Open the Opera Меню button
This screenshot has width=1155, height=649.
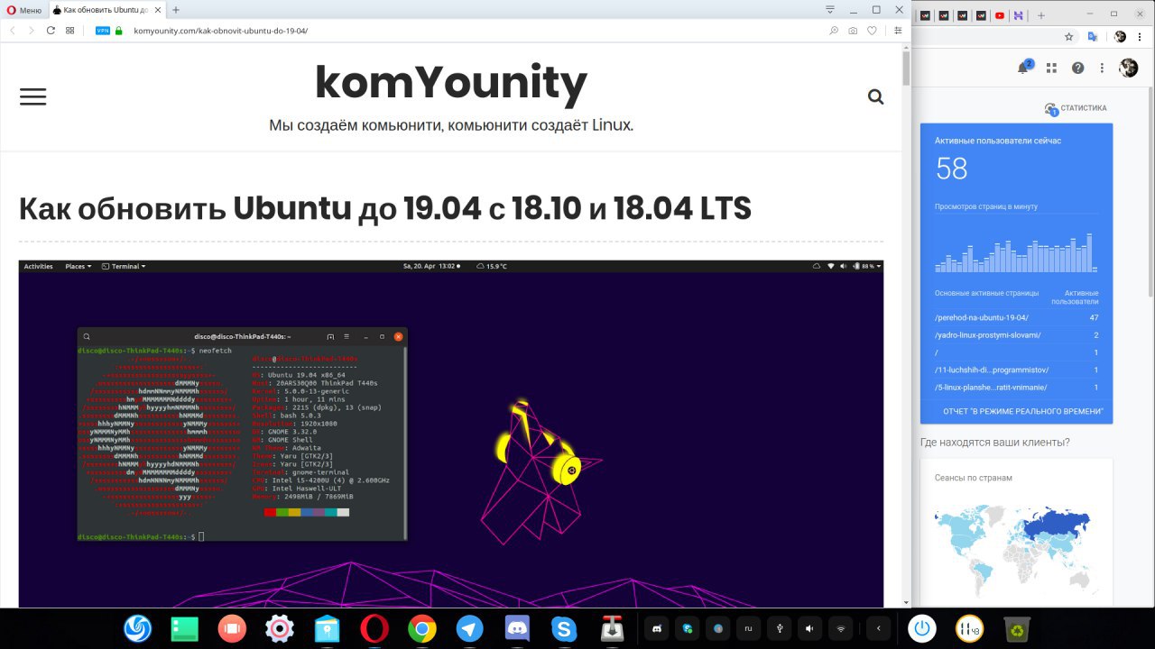pos(24,10)
